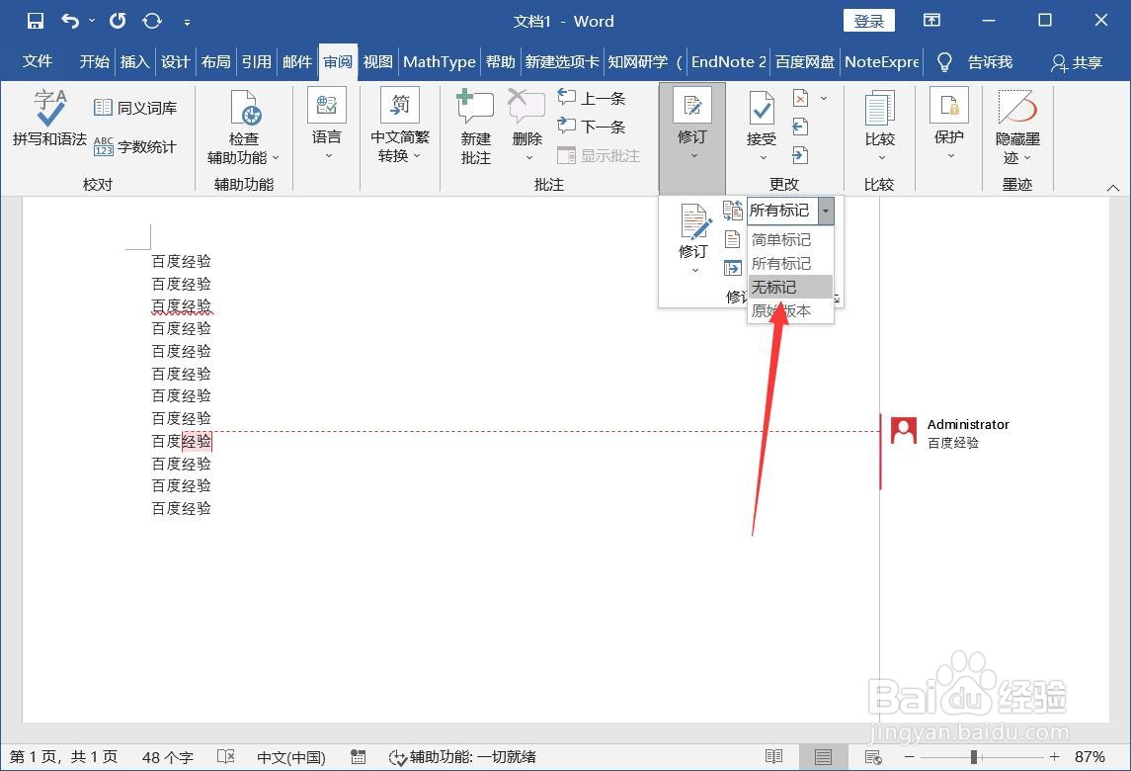Viewport: 1131px width, 771px height.
Task: Switch to the 视图 ribbon tab
Action: pos(376,61)
